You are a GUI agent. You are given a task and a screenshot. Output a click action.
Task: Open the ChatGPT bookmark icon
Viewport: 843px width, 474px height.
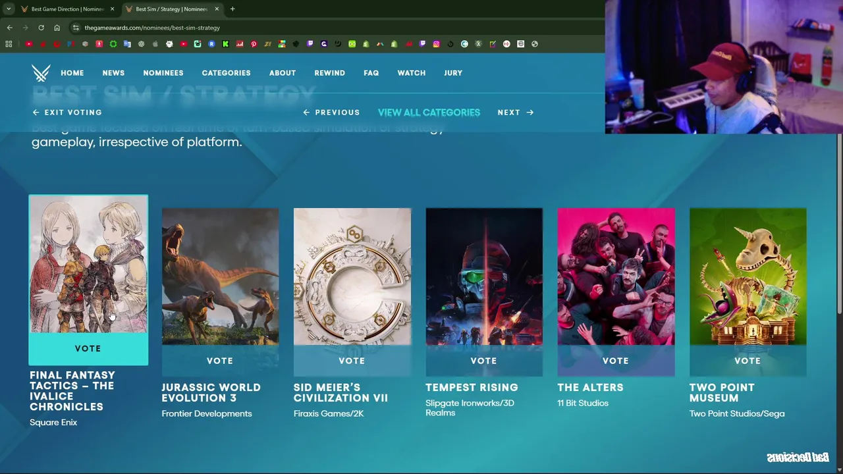click(x=142, y=44)
